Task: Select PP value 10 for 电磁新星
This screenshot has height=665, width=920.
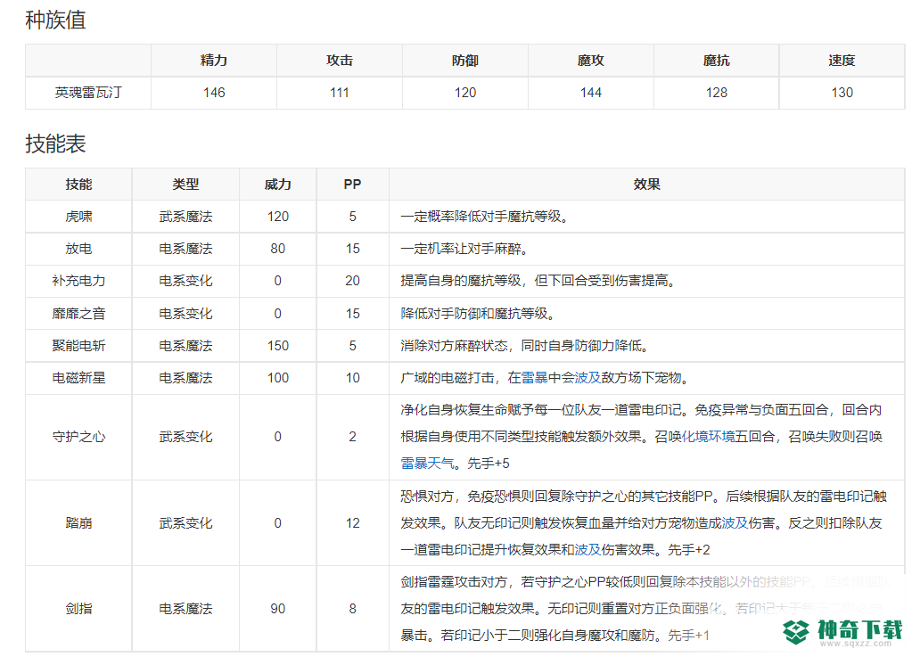Action: click(352, 378)
